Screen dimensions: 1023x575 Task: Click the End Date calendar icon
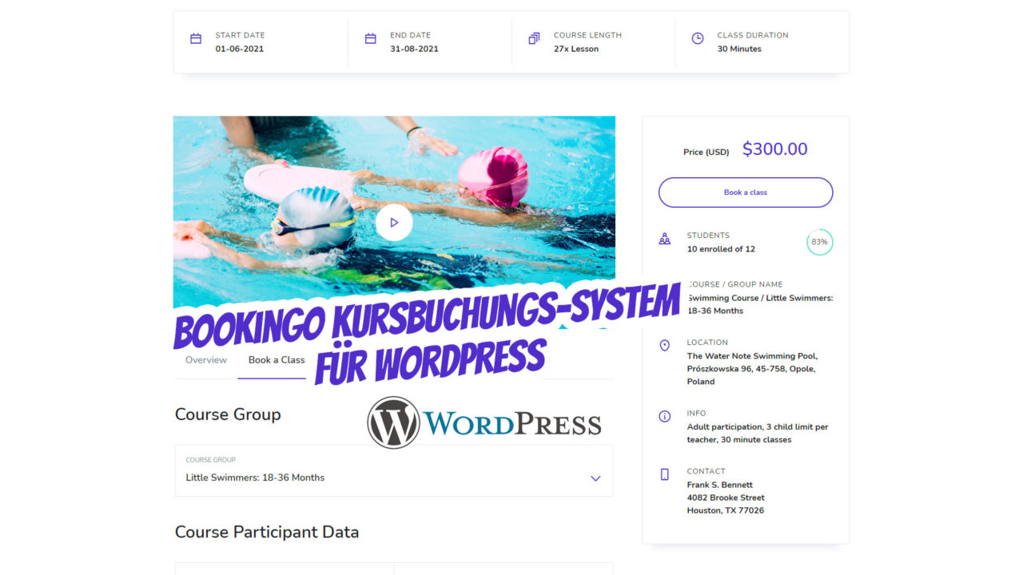coord(370,39)
